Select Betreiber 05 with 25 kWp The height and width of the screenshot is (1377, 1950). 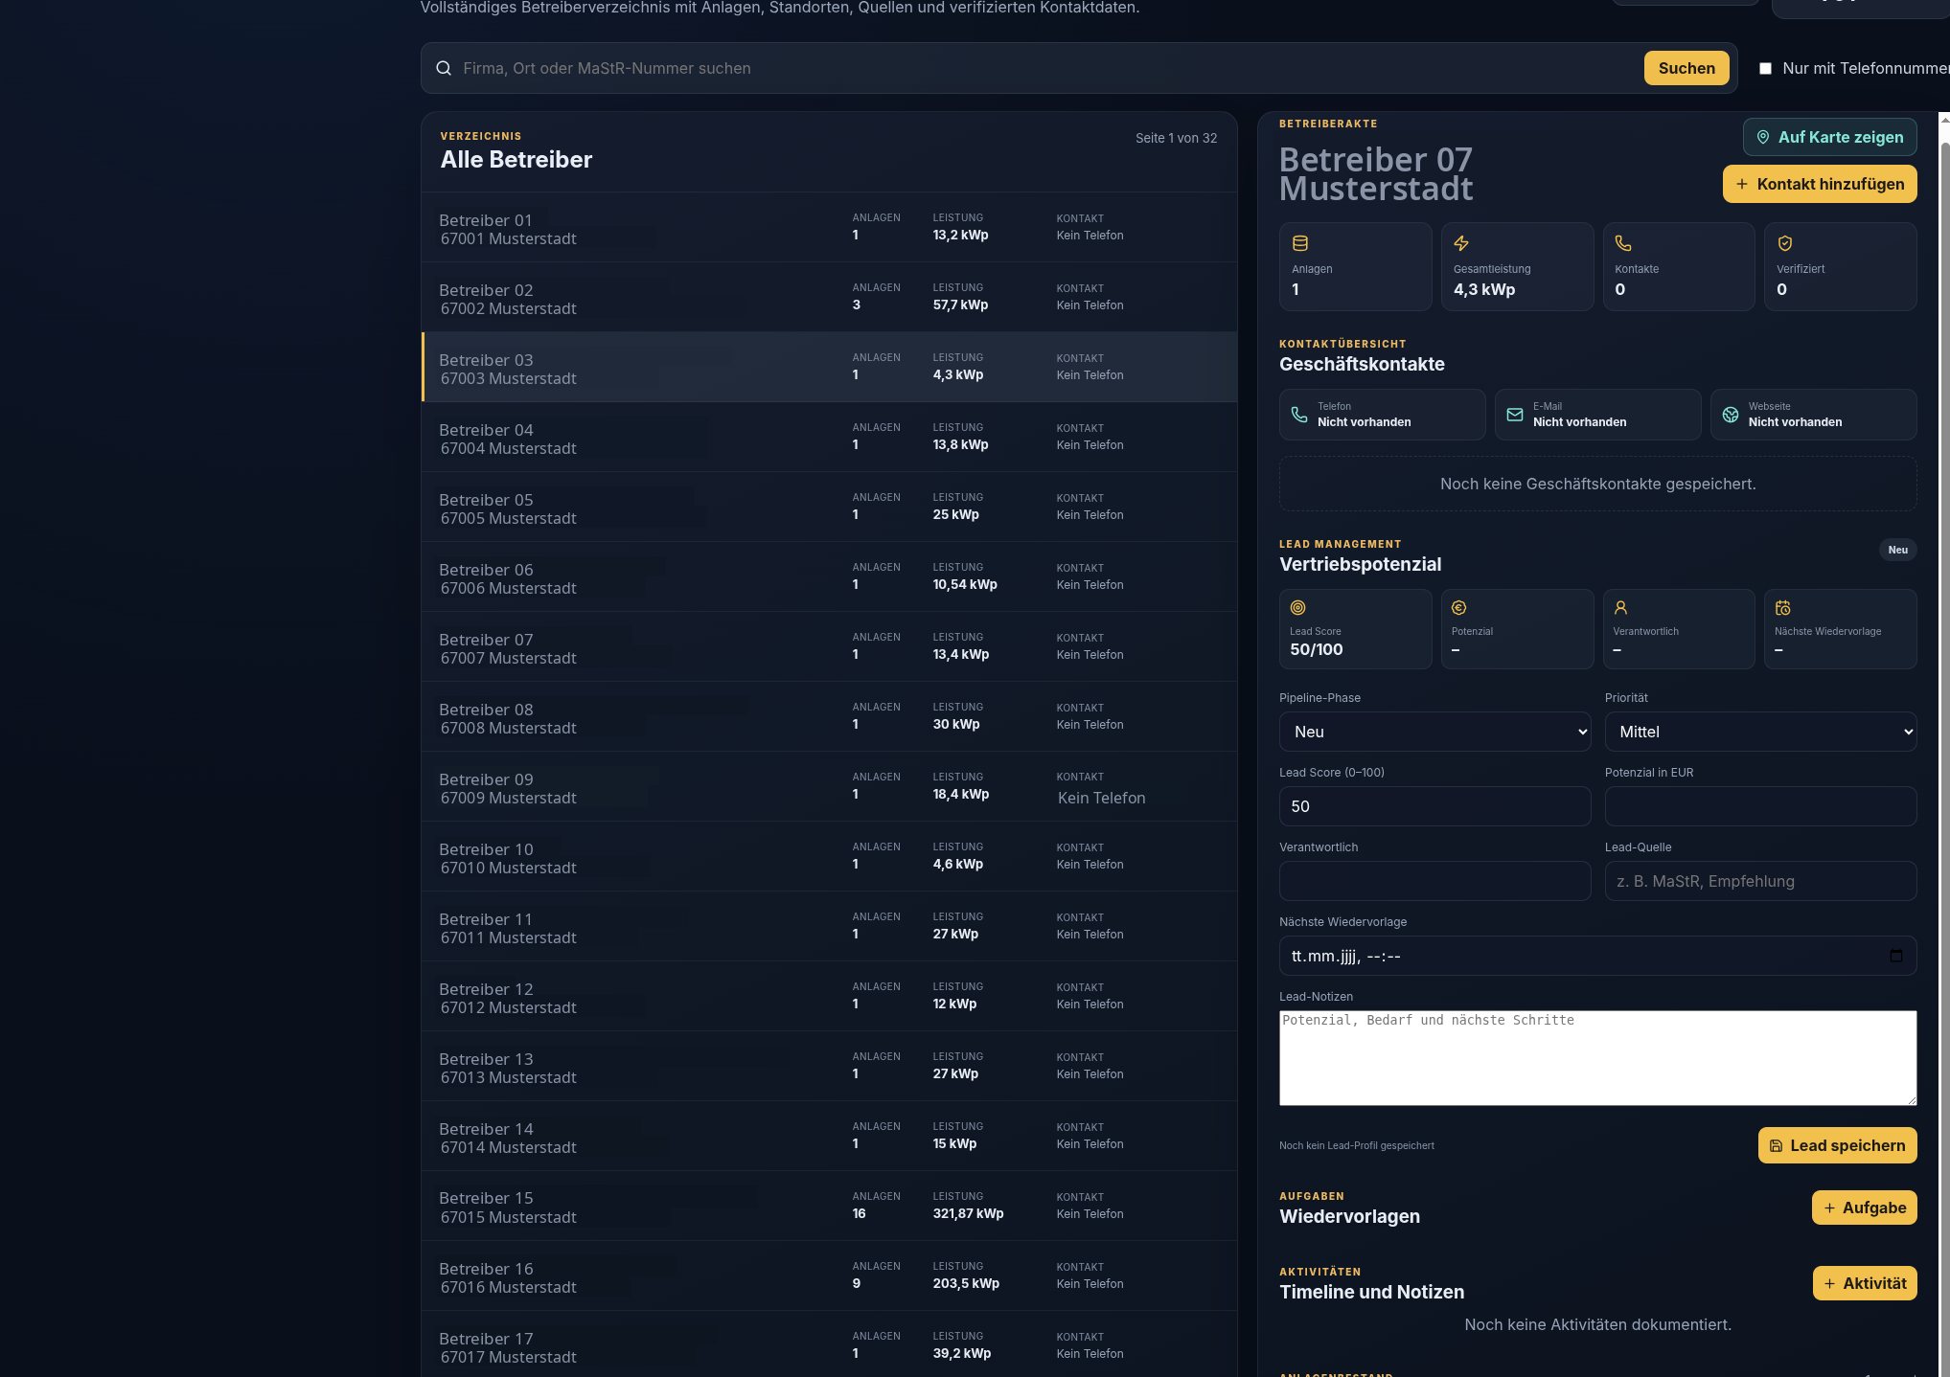click(x=829, y=508)
